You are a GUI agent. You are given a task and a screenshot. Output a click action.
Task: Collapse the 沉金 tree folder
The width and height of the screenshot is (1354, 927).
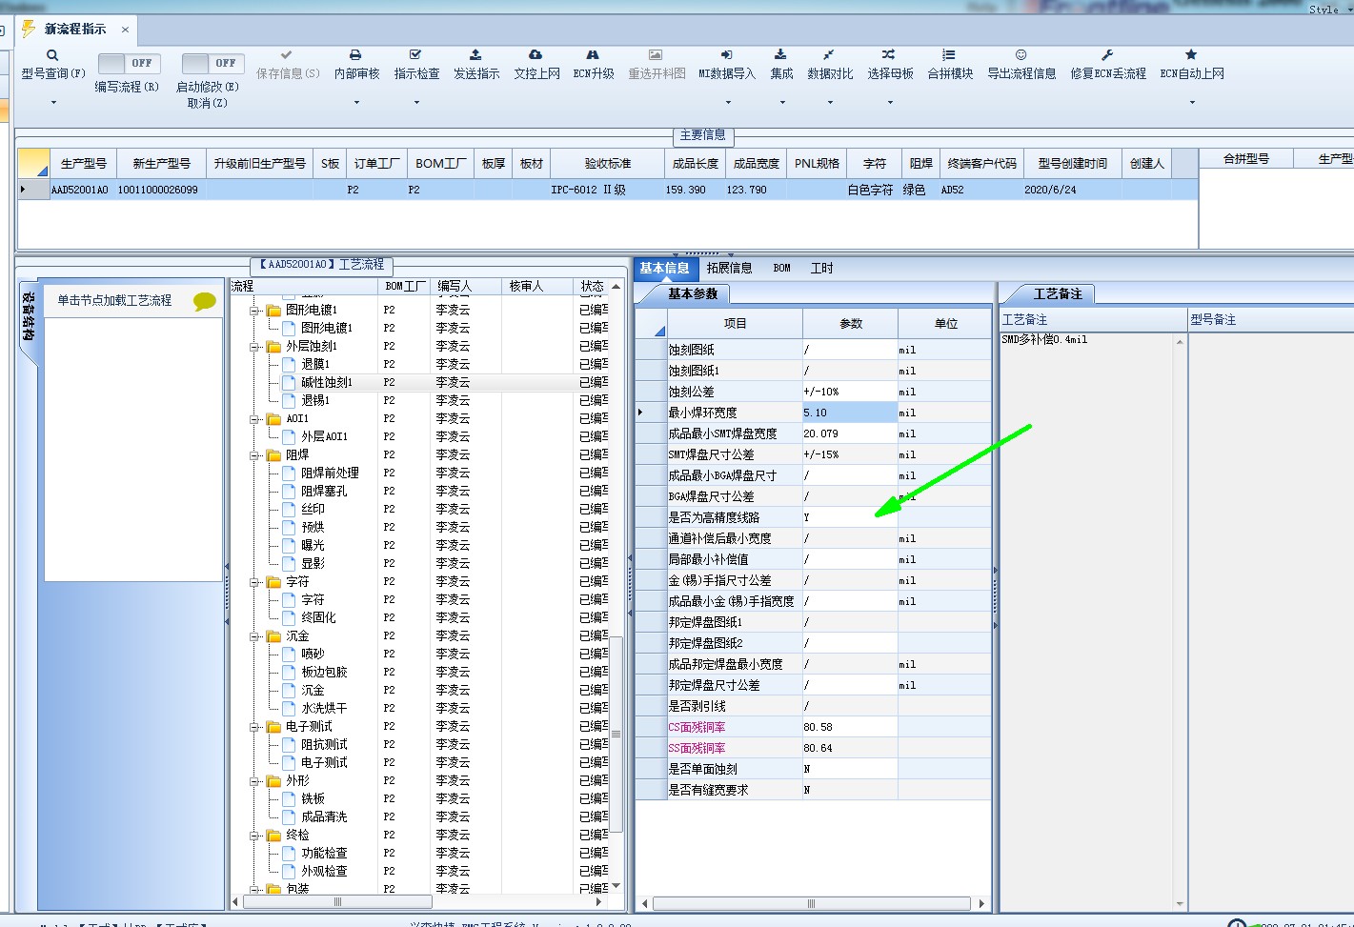click(254, 636)
